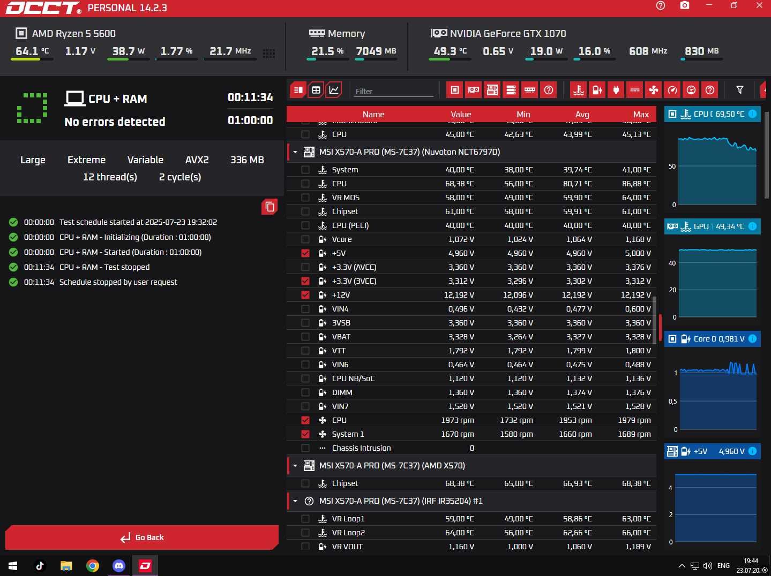Toggle the voltage sensor filter icon

pos(597,90)
